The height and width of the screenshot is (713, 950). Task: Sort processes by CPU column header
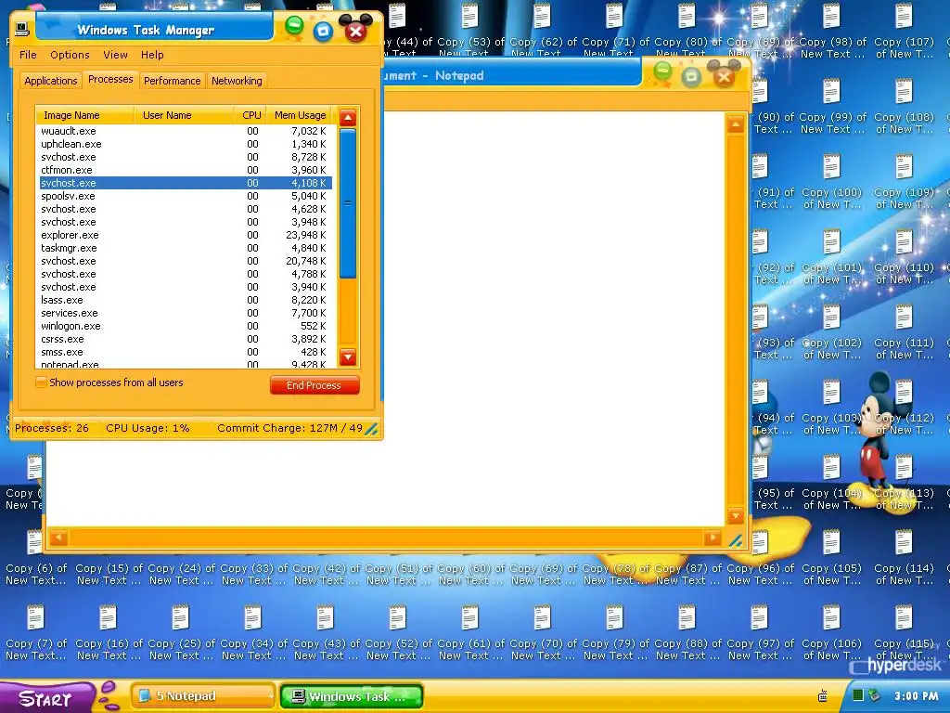[x=250, y=115]
